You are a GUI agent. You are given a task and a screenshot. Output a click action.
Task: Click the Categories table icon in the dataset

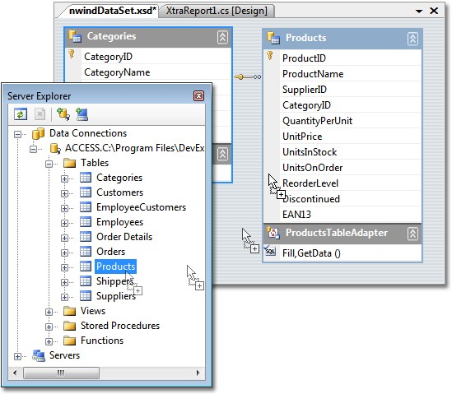click(75, 36)
